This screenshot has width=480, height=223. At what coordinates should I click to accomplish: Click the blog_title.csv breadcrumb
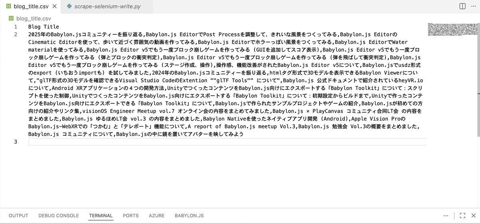34,18
